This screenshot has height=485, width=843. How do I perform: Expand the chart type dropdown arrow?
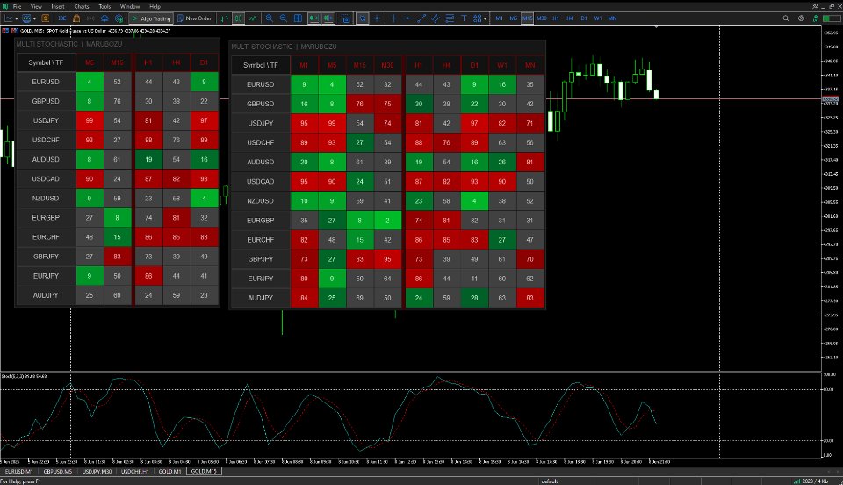pyautogui.click(x=18, y=18)
